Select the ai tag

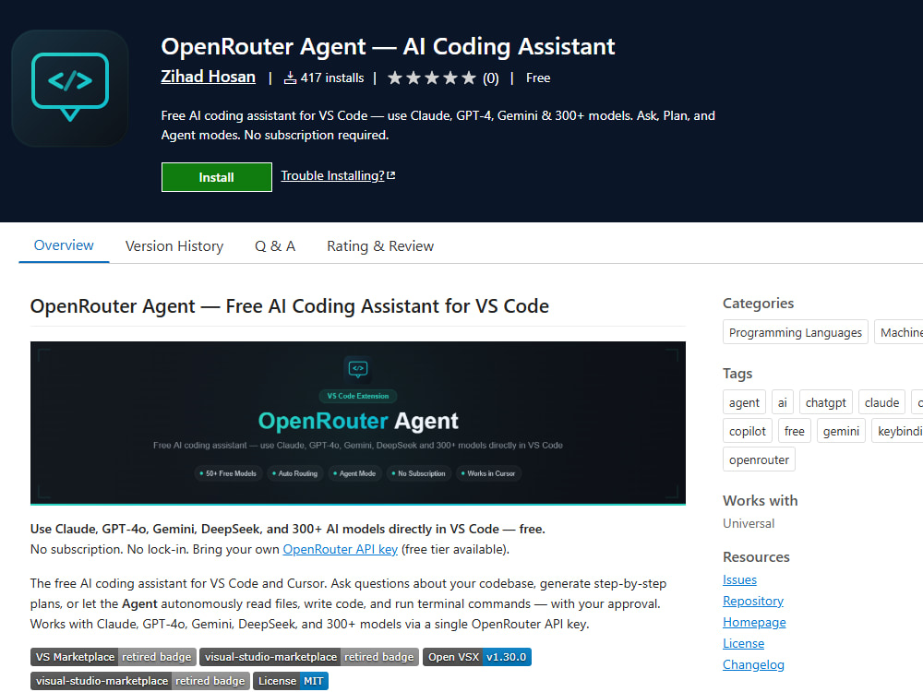point(783,402)
